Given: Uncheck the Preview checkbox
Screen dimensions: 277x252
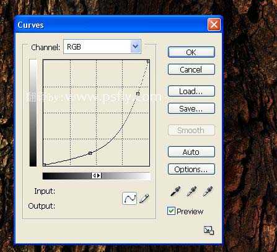Looking at the screenshot, I should [x=171, y=211].
